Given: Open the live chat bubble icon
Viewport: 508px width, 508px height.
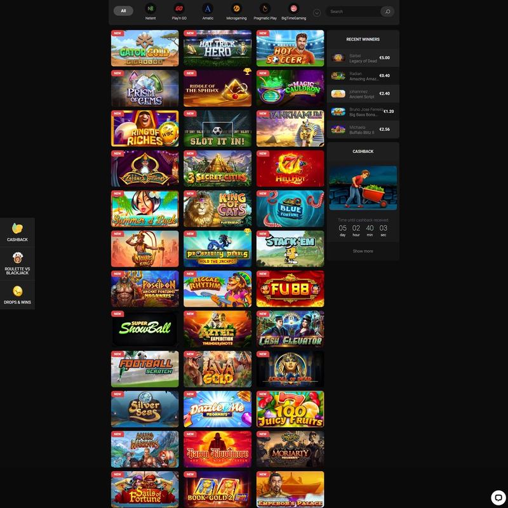Looking at the screenshot, I should [x=498, y=498].
